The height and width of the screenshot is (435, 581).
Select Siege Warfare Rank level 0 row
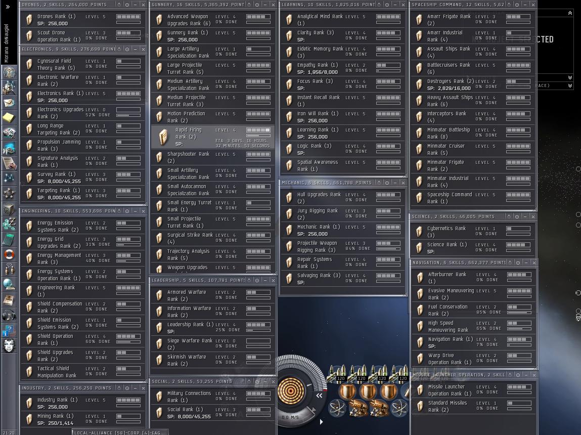coord(213,344)
